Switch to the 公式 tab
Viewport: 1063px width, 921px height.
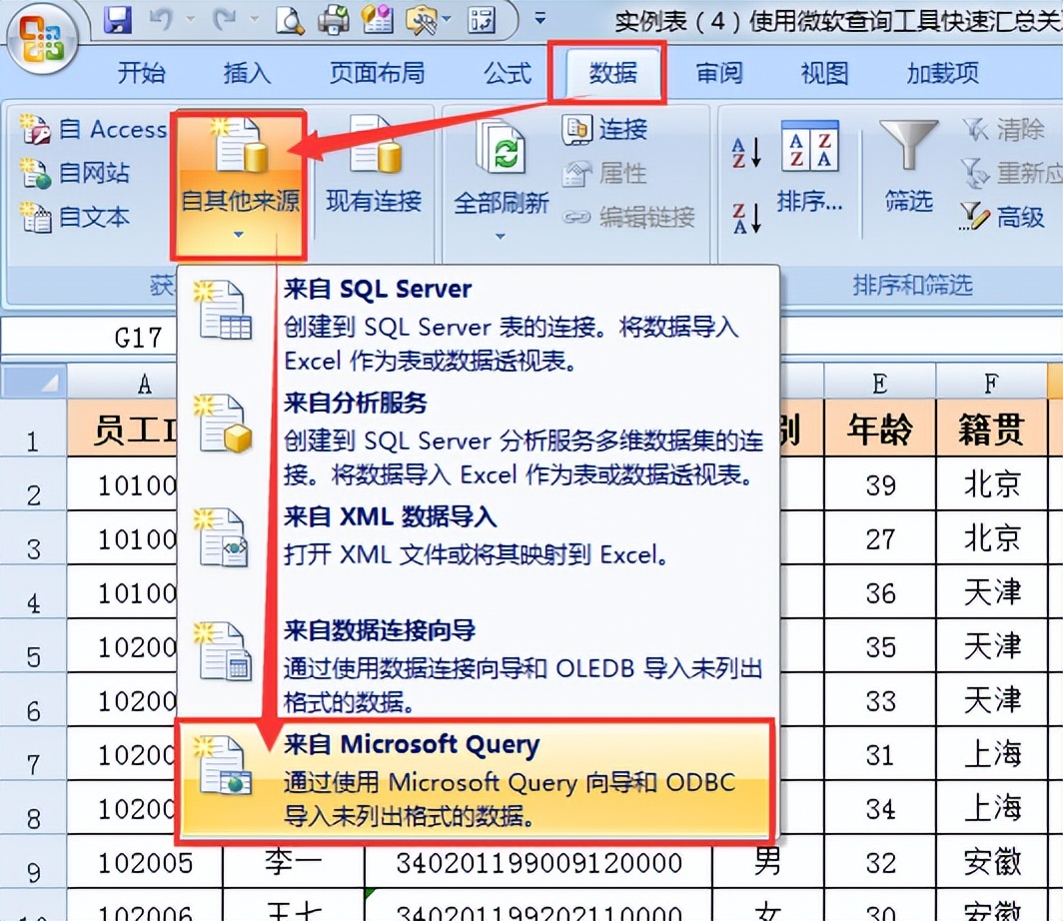(x=508, y=73)
